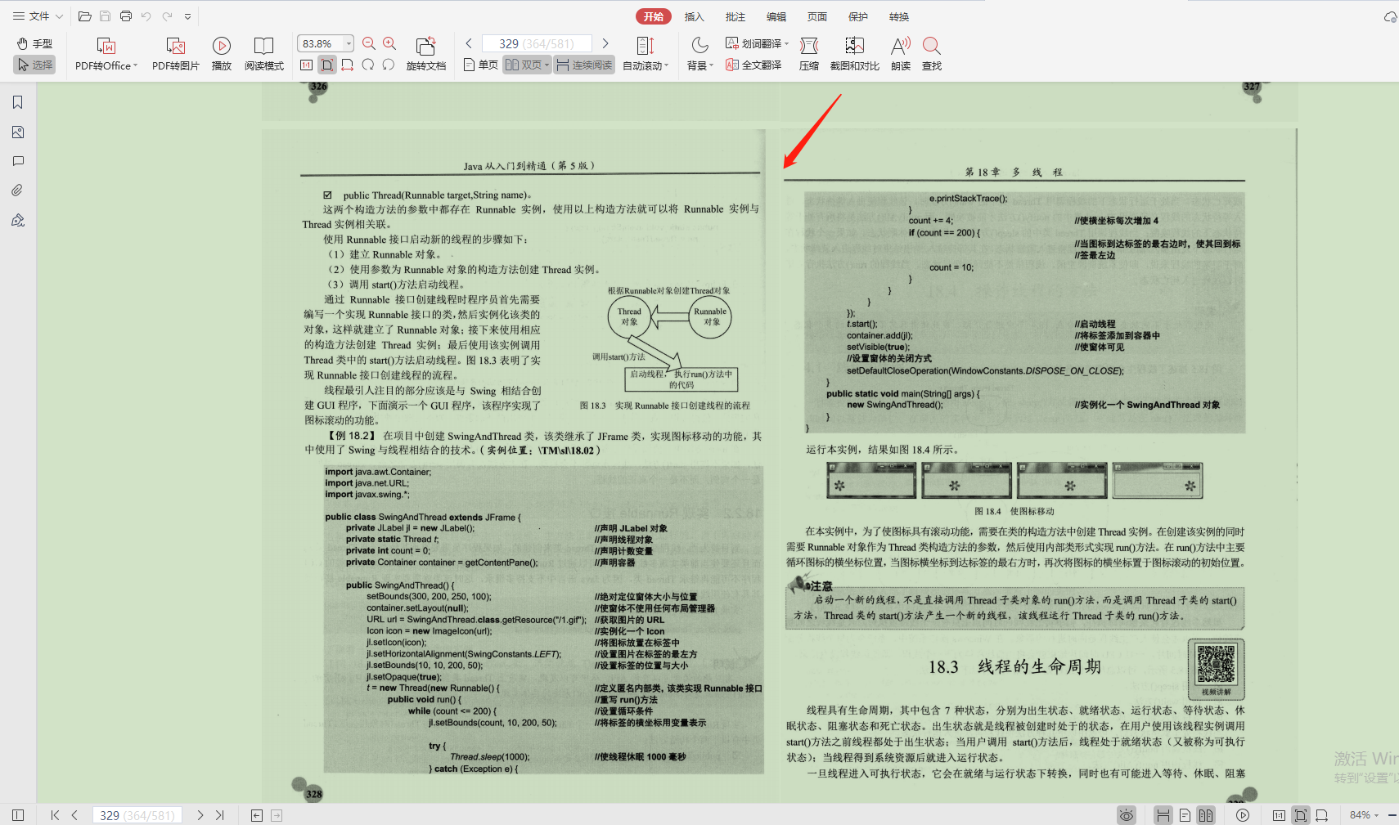The width and height of the screenshot is (1399, 825).
Task: Open the 背景 background dropdown
Action: 700,54
